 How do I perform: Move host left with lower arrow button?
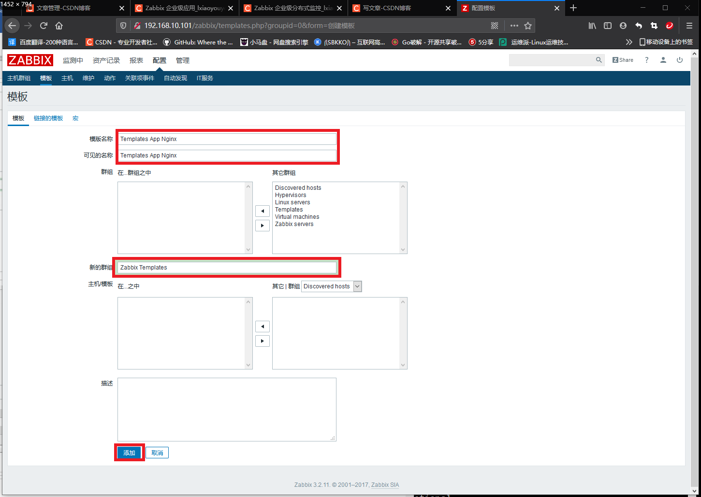click(263, 327)
